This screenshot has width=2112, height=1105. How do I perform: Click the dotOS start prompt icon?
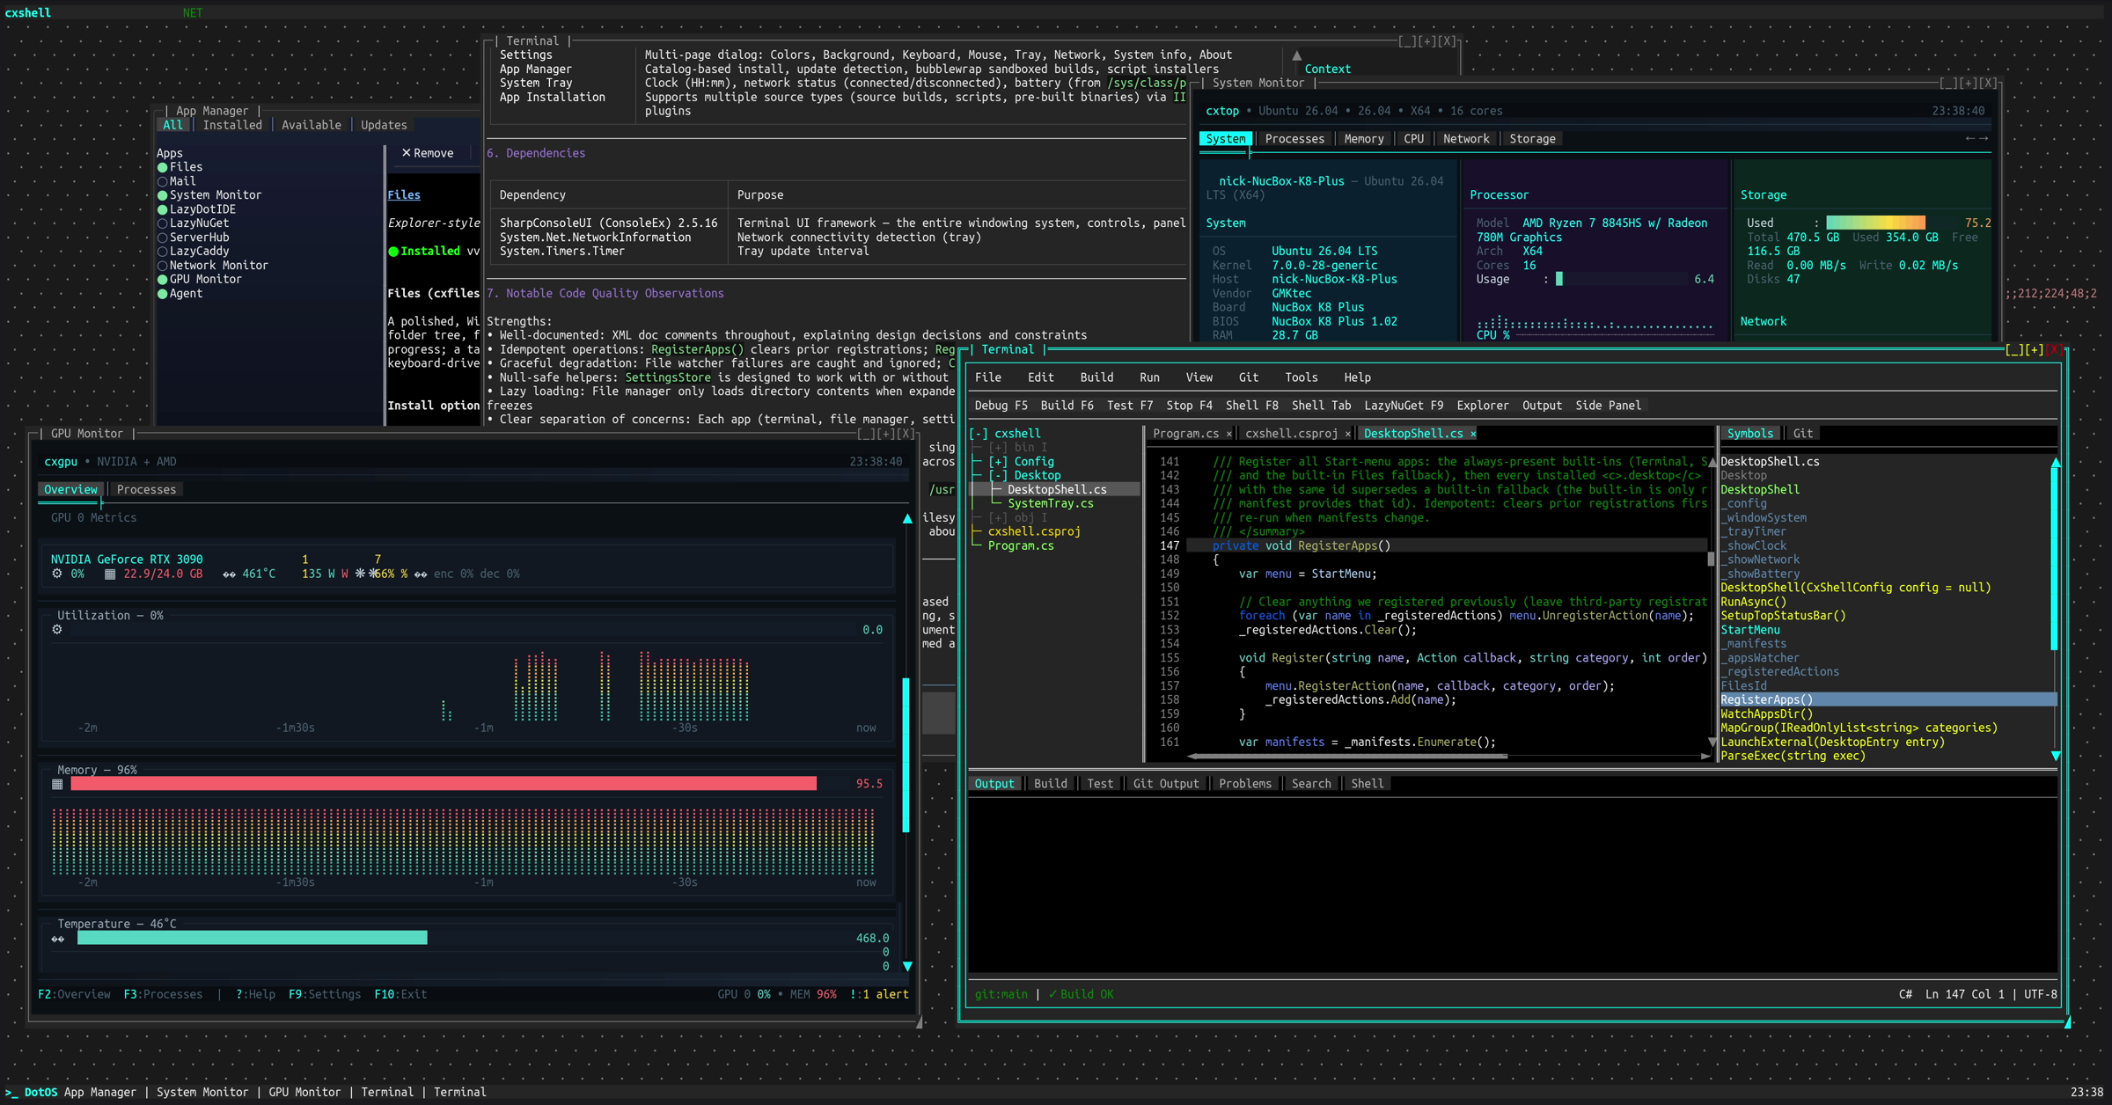click(11, 1092)
